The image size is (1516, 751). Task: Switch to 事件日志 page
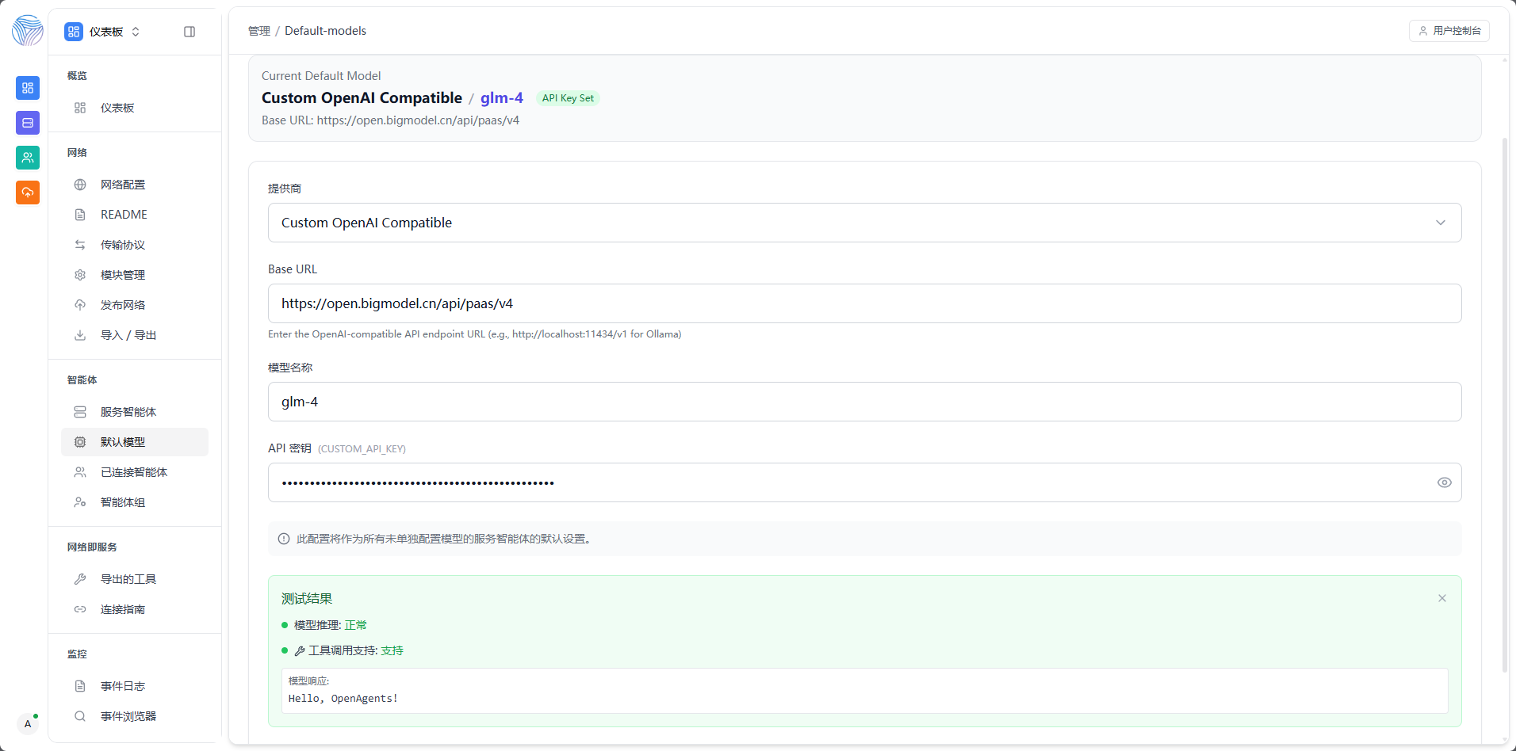[x=123, y=685]
